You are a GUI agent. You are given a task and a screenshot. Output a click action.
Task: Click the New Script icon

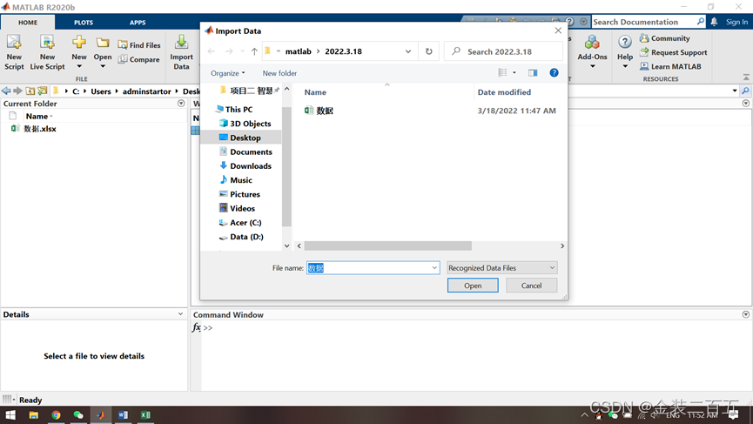(x=14, y=43)
